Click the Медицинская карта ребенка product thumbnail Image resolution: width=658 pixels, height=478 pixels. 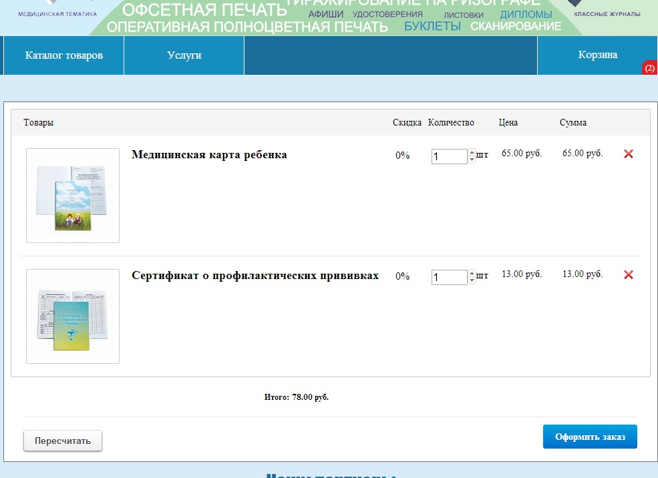[73, 196]
